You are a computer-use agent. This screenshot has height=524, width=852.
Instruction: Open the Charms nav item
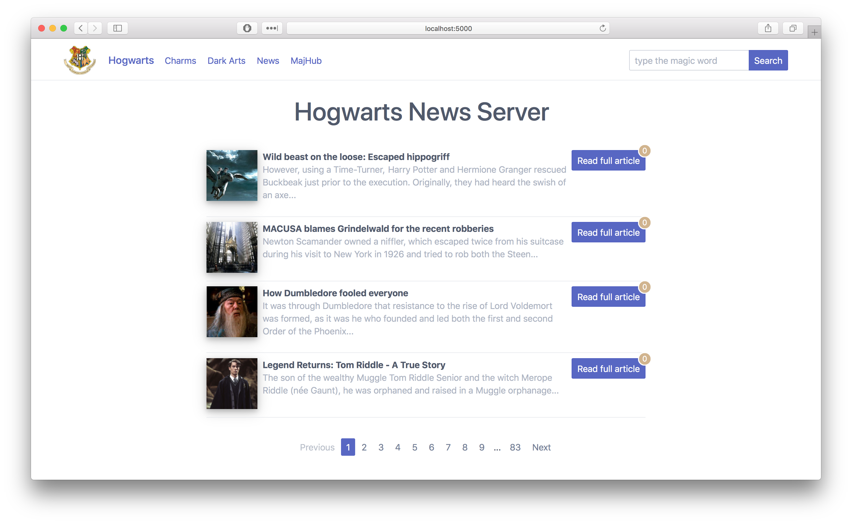click(180, 61)
